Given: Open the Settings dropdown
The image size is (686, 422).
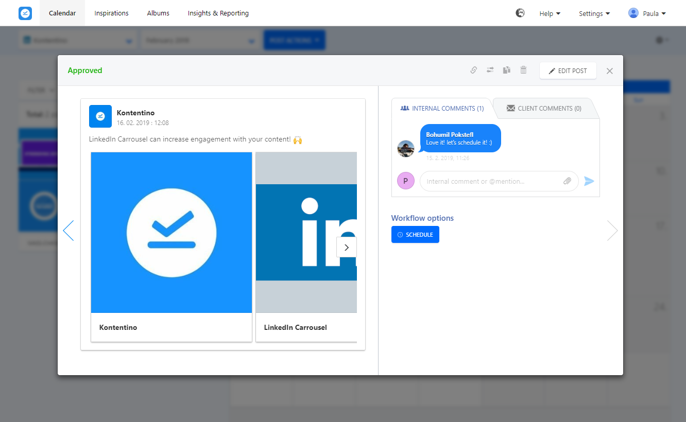Looking at the screenshot, I should click(594, 13).
